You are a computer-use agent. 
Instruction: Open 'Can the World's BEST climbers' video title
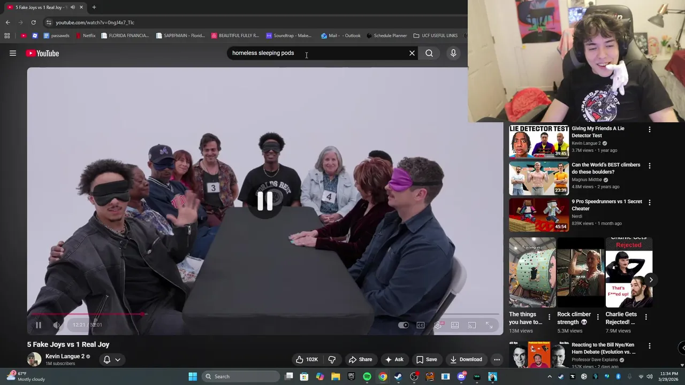click(606, 168)
